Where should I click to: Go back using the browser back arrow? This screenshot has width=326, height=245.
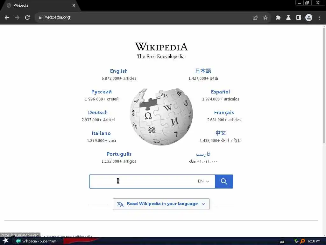7,18
